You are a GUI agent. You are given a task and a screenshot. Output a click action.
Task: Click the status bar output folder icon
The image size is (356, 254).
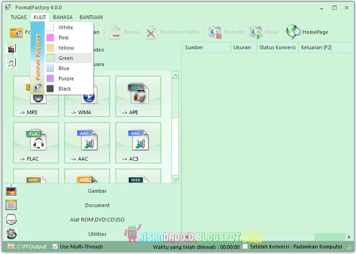point(11,246)
